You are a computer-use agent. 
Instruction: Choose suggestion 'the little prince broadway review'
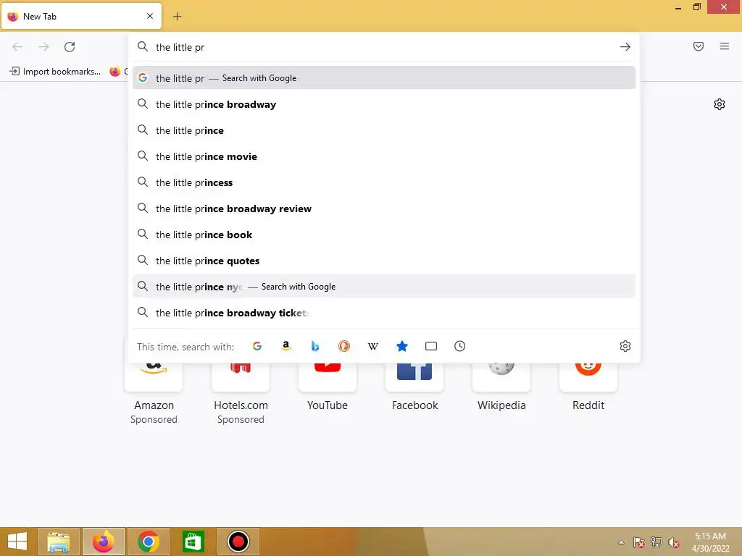tap(384, 208)
